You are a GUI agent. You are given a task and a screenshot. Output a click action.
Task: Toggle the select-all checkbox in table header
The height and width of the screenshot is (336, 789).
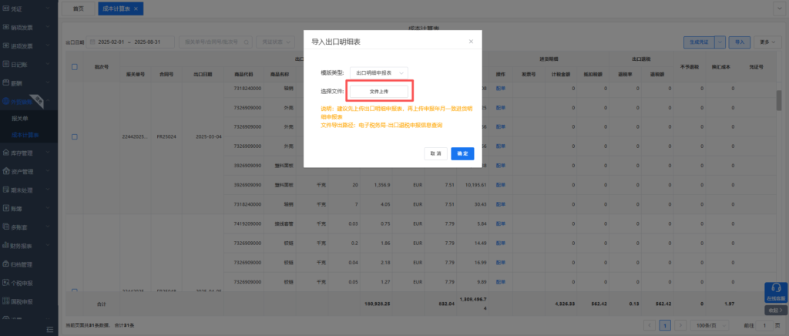coord(74,67)
